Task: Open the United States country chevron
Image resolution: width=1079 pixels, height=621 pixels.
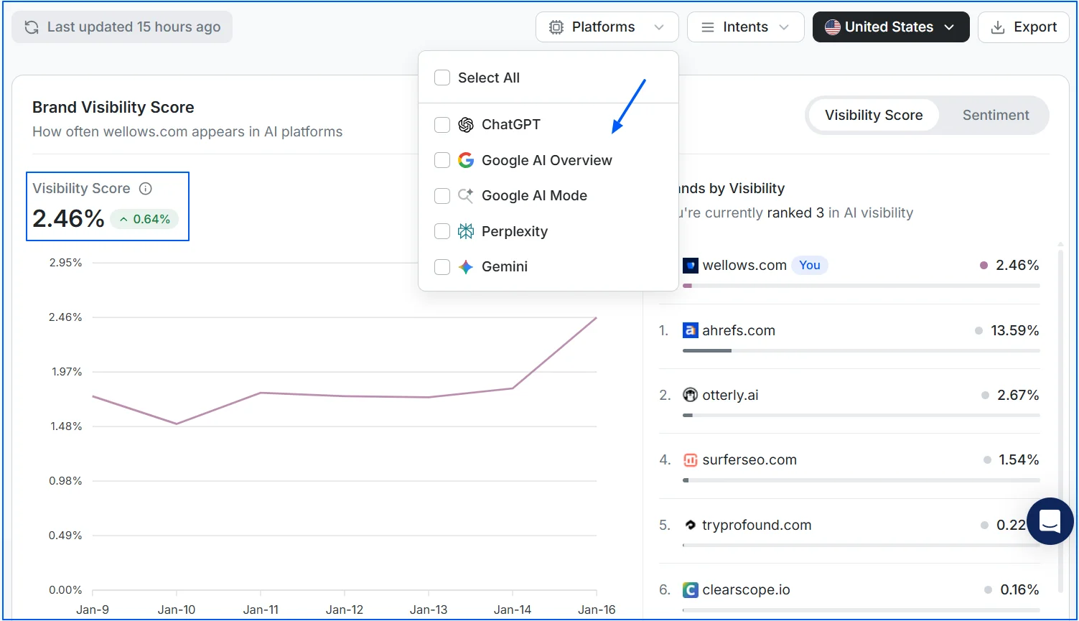Action: [949, 27]
